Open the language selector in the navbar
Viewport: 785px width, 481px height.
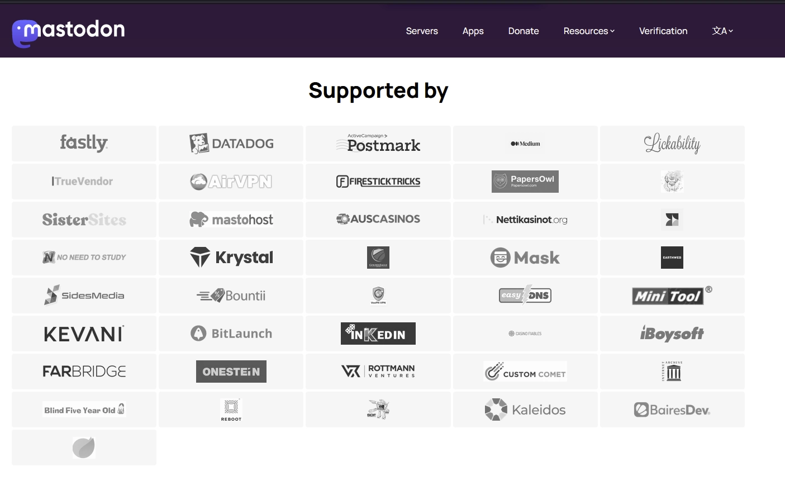pos(722,31)
